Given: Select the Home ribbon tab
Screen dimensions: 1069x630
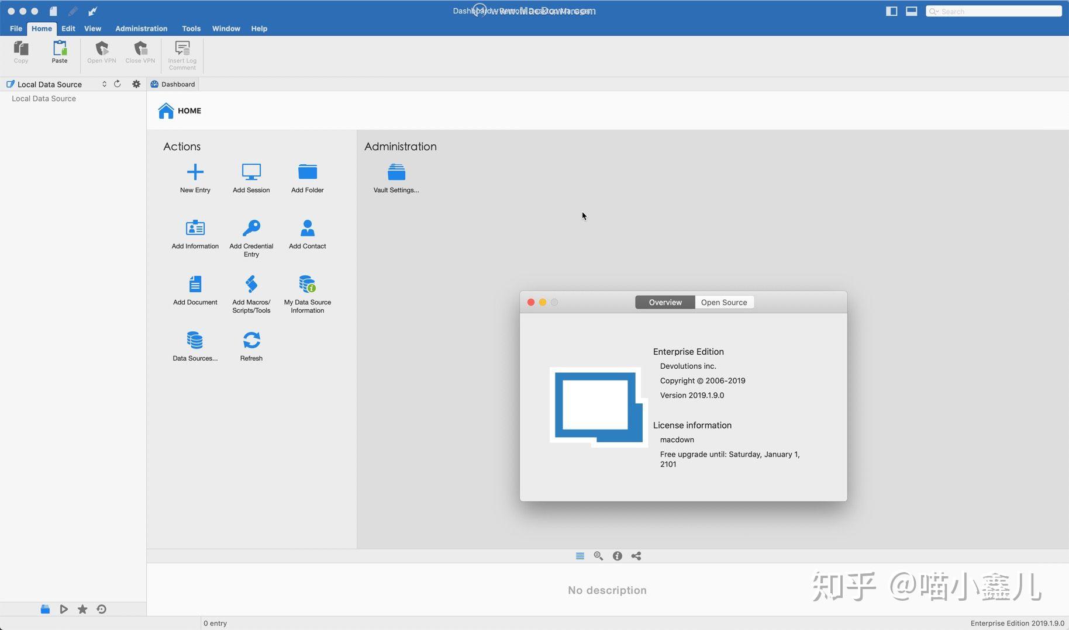Looking at the screenshot, I should pos(42,28).
